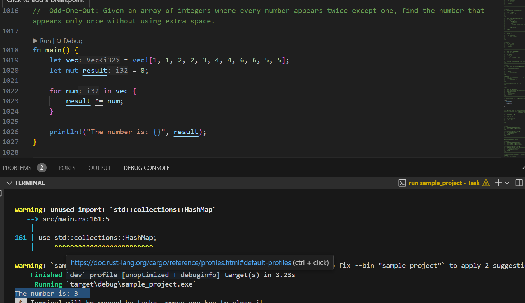Open launch profile dropdown beside plus icon
The height and width of the screenshot is (303, 525).
[507, 183]
